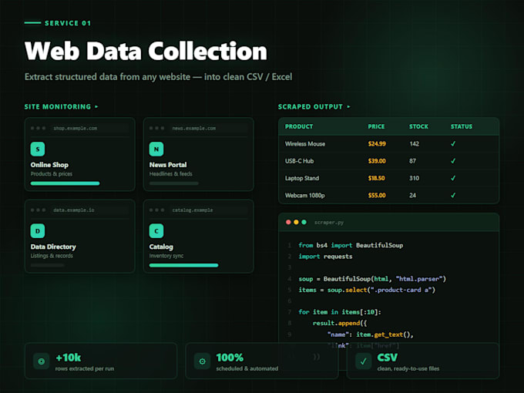Click the Catalog progress bar
This screenshot has height=393, width=524.
click(184, 265)
